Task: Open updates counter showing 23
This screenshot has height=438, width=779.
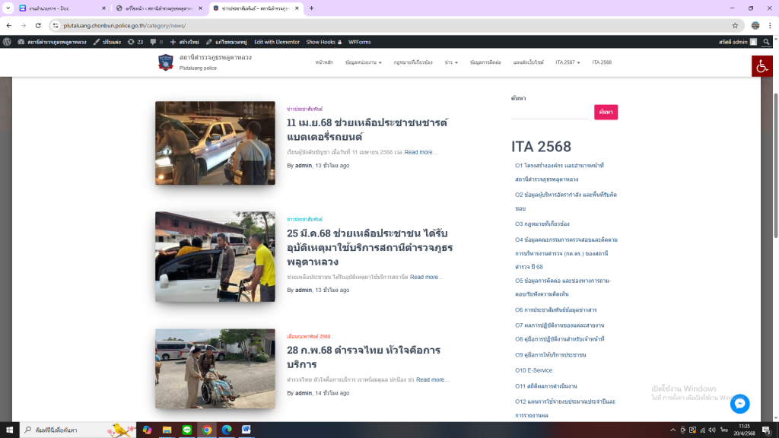Action: click(135, 42)
